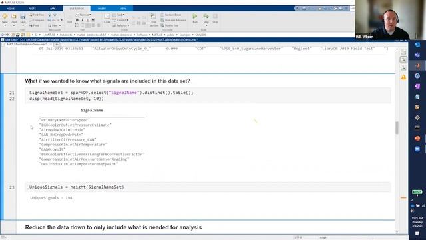Click the Reduce the data down heading
Viewport: 426px width, 240px height.
[x=113, y=227]
